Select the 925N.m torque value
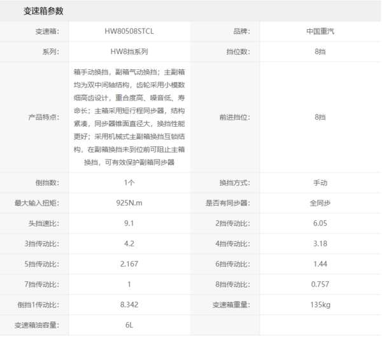 coord(129,203)
